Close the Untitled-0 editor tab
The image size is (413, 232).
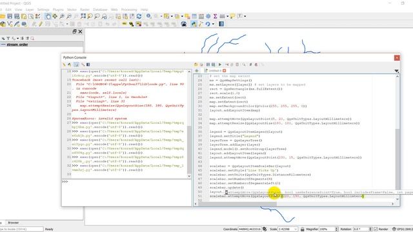(x=224, y=70)
